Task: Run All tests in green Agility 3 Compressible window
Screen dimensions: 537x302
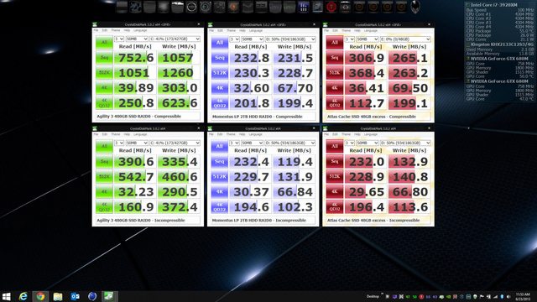Action: coord(104,43)
